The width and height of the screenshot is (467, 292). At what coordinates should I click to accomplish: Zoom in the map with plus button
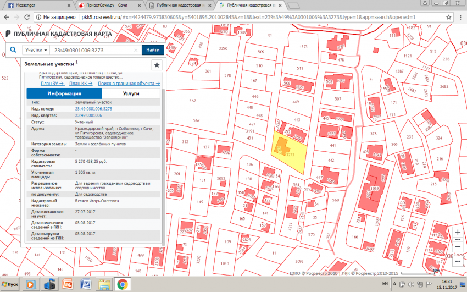458,232
